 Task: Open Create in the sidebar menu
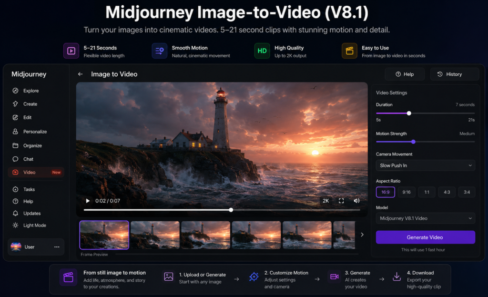(30, 104)
